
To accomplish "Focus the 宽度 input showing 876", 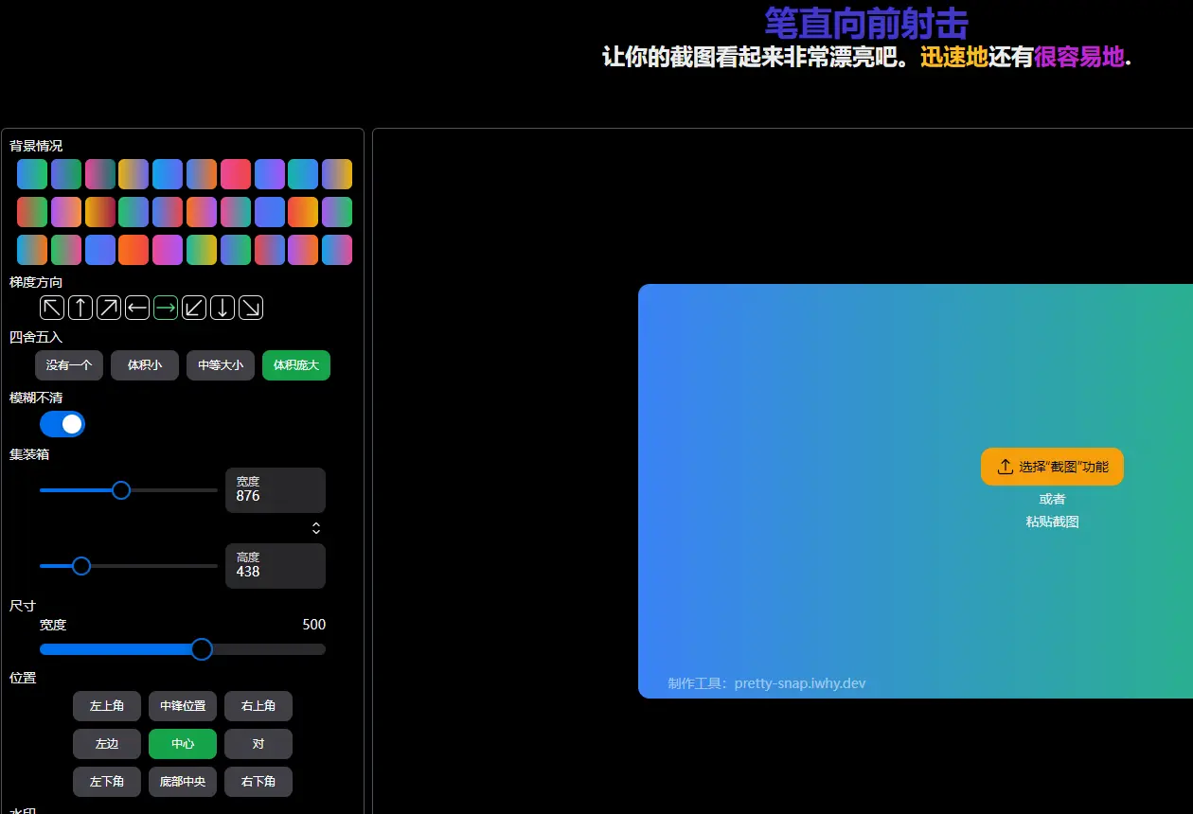I will (x=276, y=490).
